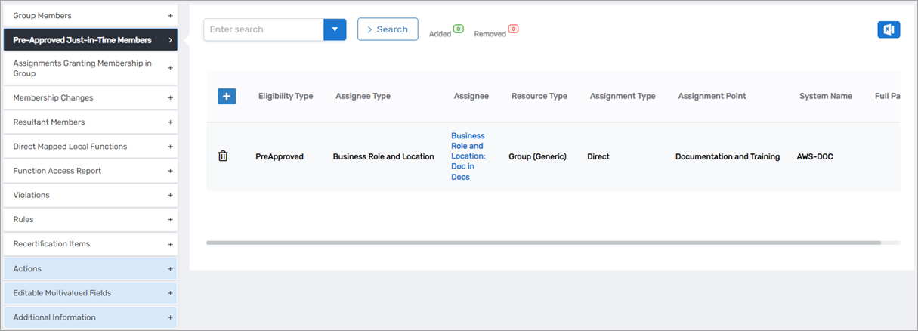Screen dimensions: 918x331
Task: Open the search field dropdown arrow
Action: [335, 29]
